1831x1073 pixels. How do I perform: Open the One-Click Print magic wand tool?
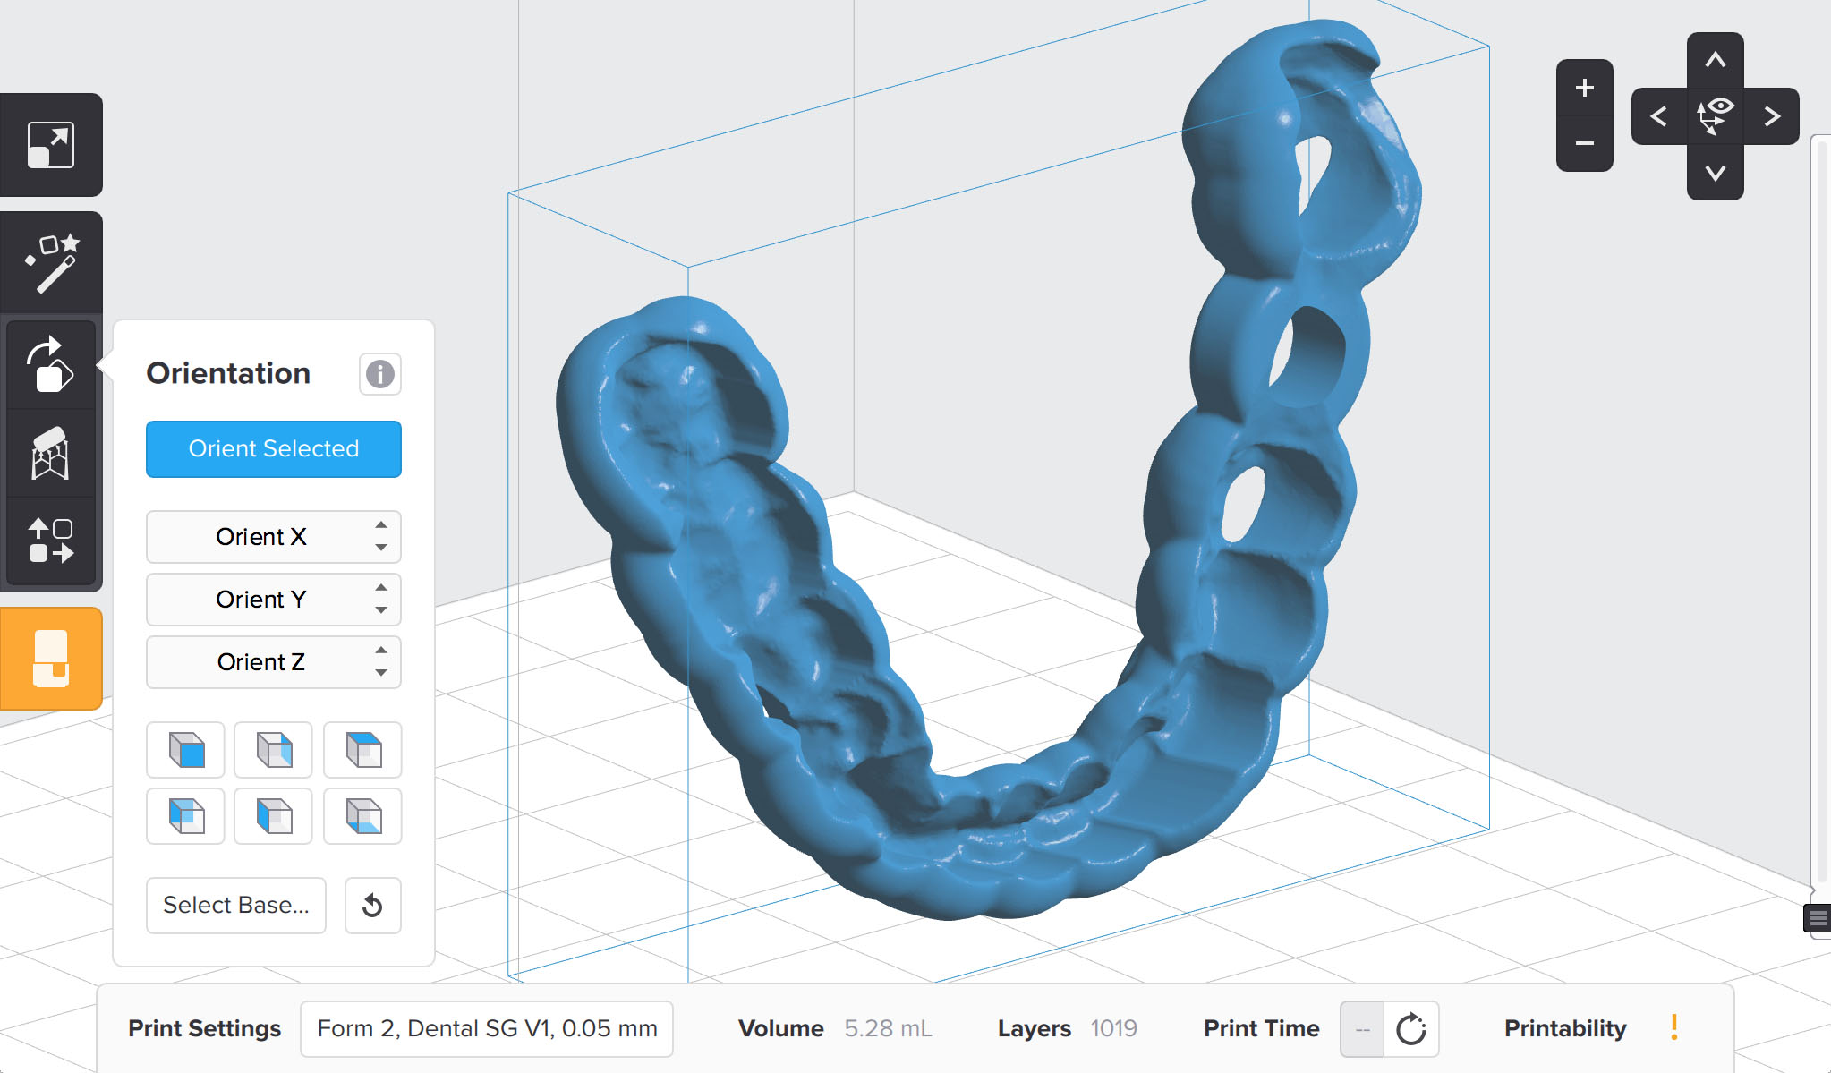click(x=52, y=263)
